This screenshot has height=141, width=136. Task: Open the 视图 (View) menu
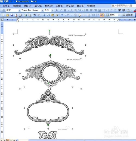27,6
